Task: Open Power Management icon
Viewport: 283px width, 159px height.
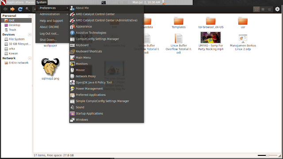Action: [72, 89]
